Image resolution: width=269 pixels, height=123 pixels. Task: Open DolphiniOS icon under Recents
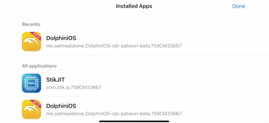pos(31,42)
